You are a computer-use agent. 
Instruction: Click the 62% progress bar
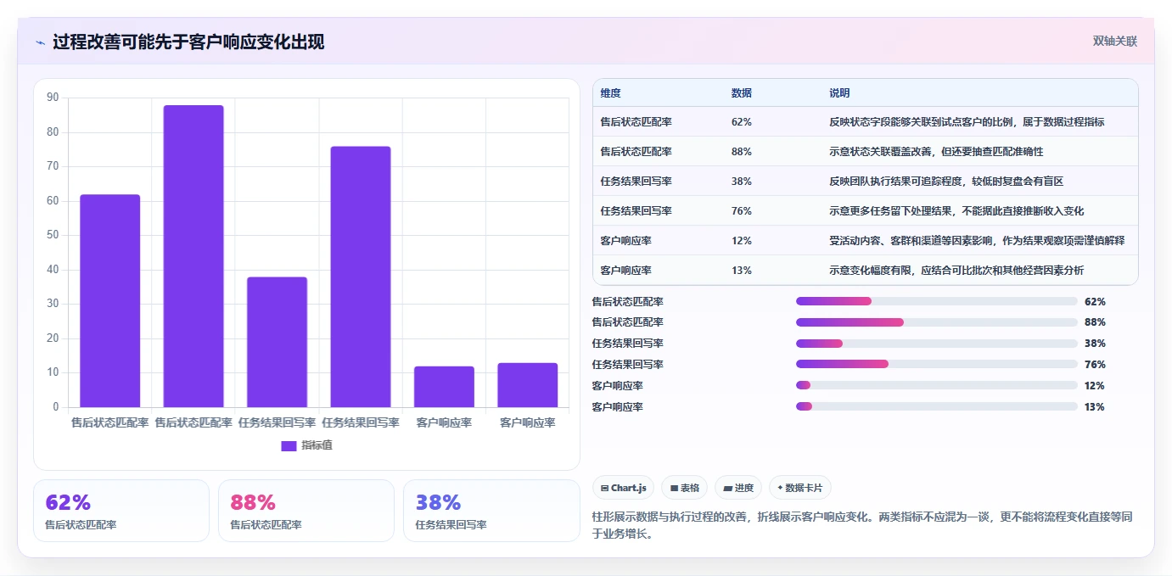coord(937,301)
